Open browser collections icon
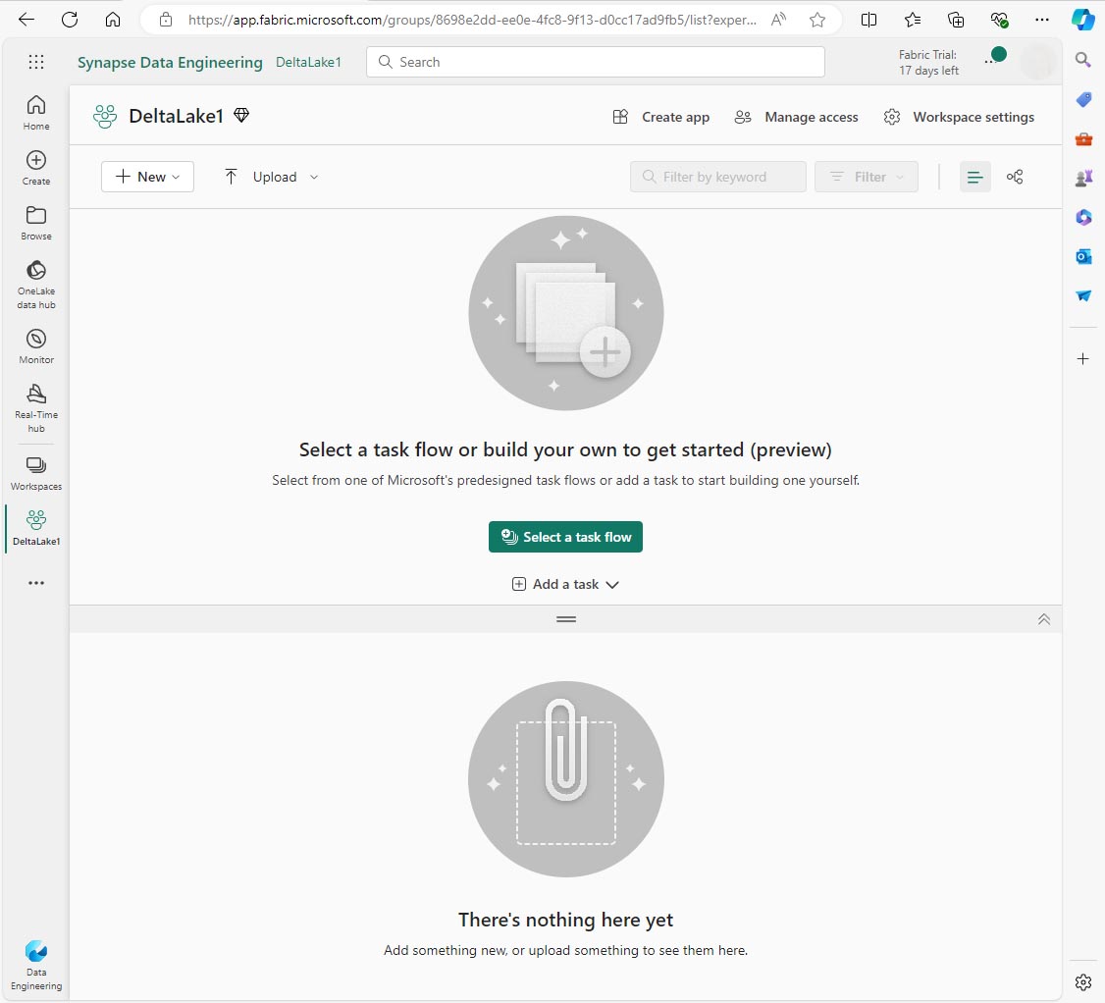 [x=956, y=20]
